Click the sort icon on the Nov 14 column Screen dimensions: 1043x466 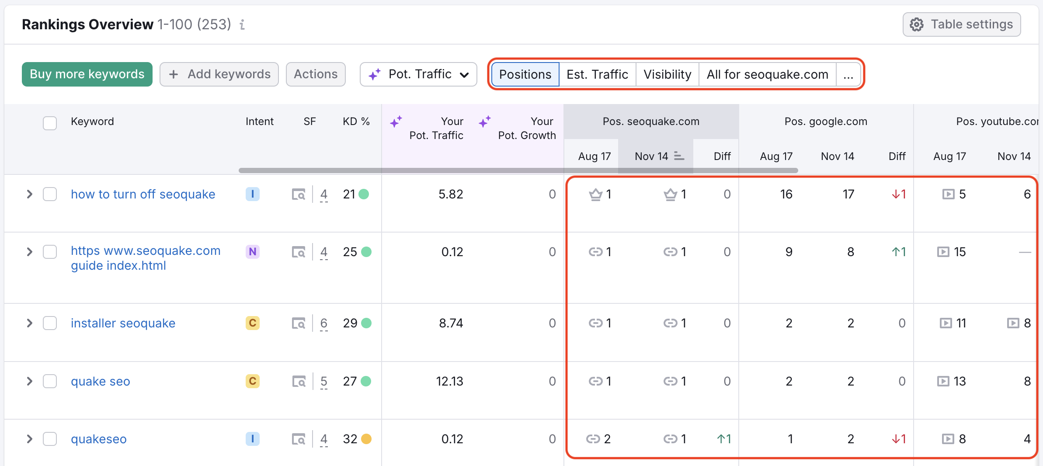point(678,156)
